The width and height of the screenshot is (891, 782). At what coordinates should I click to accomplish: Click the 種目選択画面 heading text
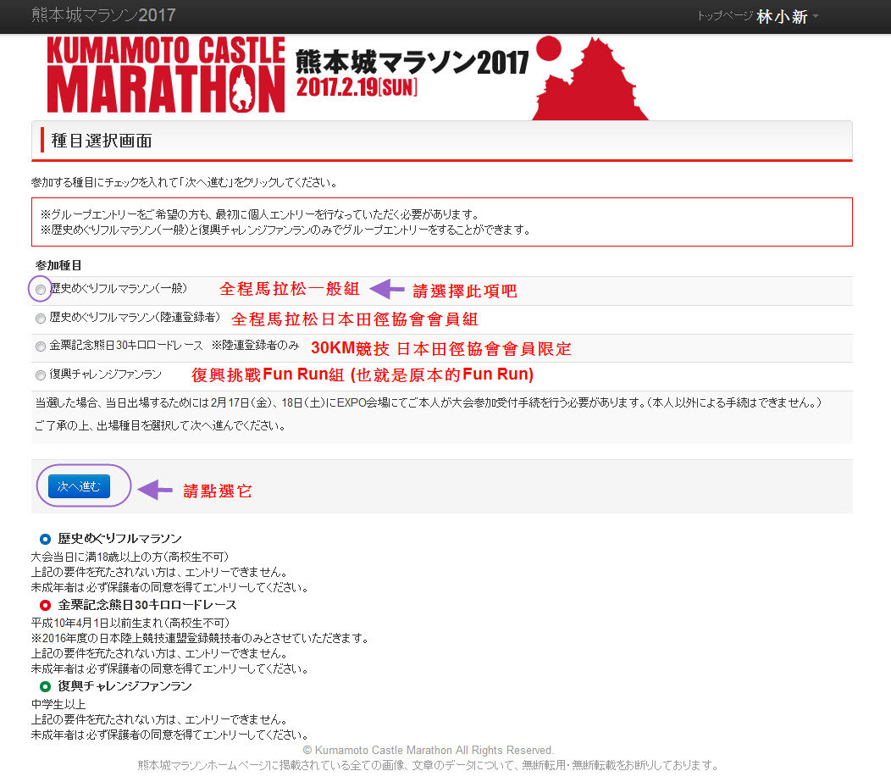click(102, 141)
